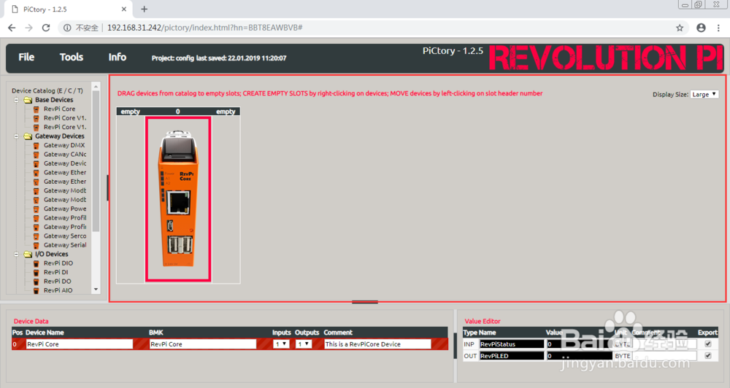Click the Comment field of the device row
730x388 pixels.
pos(377,344)
